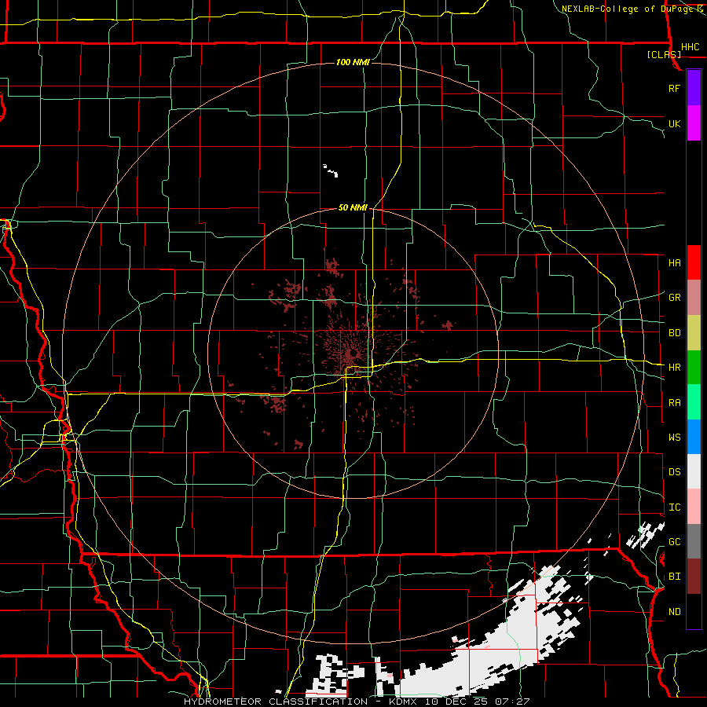Click the 'HHC' product code label
The width and height of the screenshot is (707, 707).
(690, 47)
